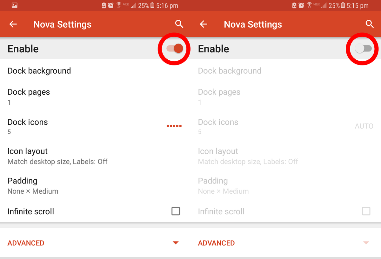Tap the alarm clock icon in the left status bar

coord(111,5)
